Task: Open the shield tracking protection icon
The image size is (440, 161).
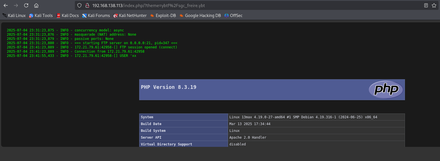Action: (80, 5)
